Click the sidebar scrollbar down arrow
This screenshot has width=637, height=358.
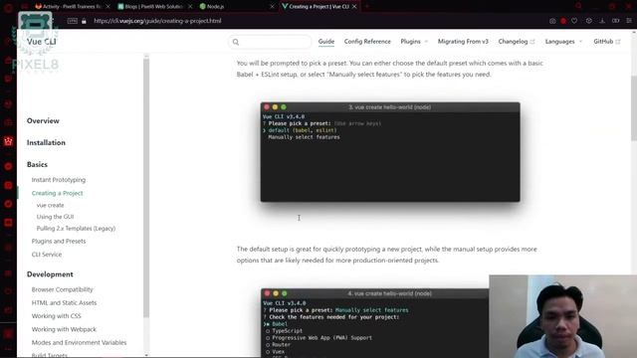tap(146, 355)
